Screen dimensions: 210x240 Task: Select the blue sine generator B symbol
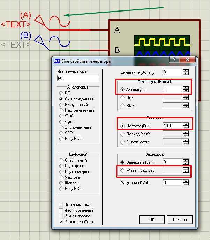[52, 43]
